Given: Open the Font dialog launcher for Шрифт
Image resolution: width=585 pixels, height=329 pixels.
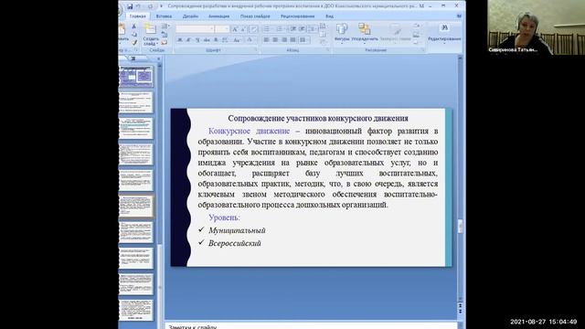Looking at the screenshot, I should [256, 49].
